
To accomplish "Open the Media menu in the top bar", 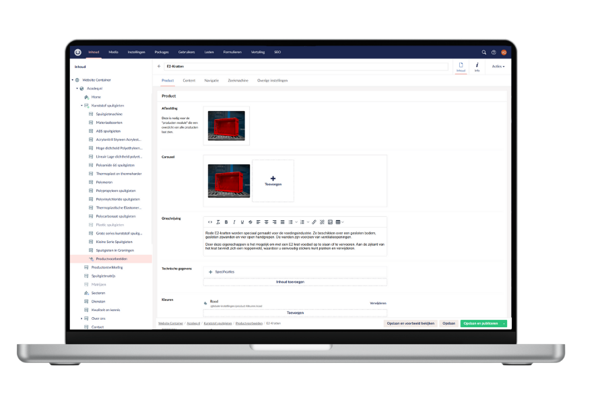I will pyautogui.click(x=113, y=52).
